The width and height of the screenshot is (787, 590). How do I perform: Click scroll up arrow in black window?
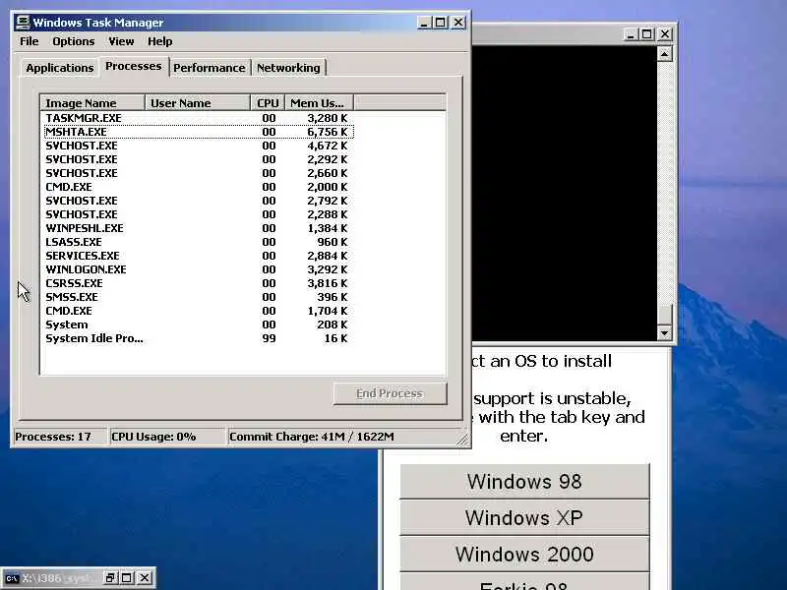tap(665, 54)
